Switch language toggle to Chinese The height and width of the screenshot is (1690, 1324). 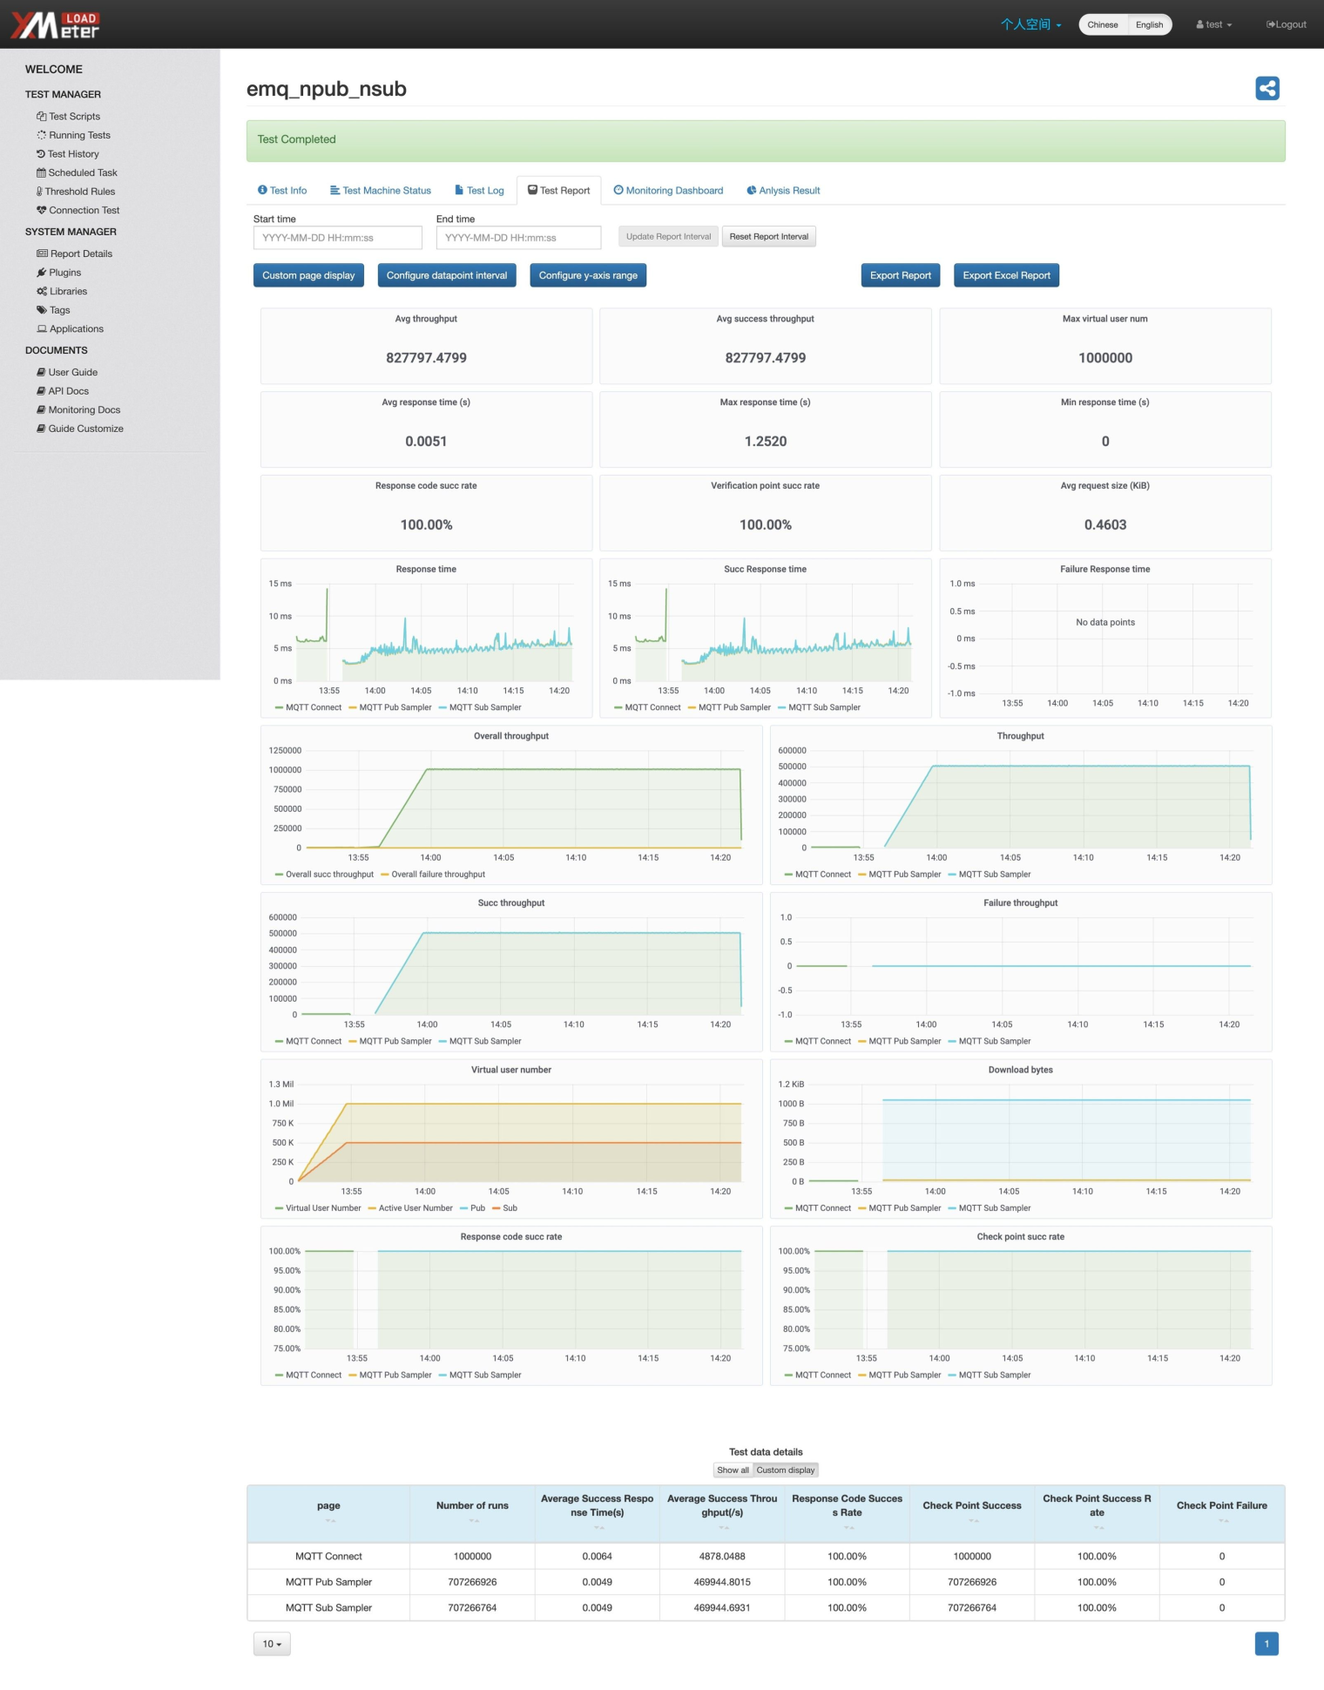[x=1103, y=24]
